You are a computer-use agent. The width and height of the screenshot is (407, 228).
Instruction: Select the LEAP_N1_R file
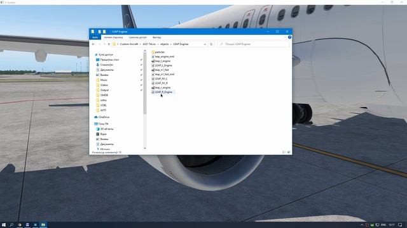click(x=160, y=83)
